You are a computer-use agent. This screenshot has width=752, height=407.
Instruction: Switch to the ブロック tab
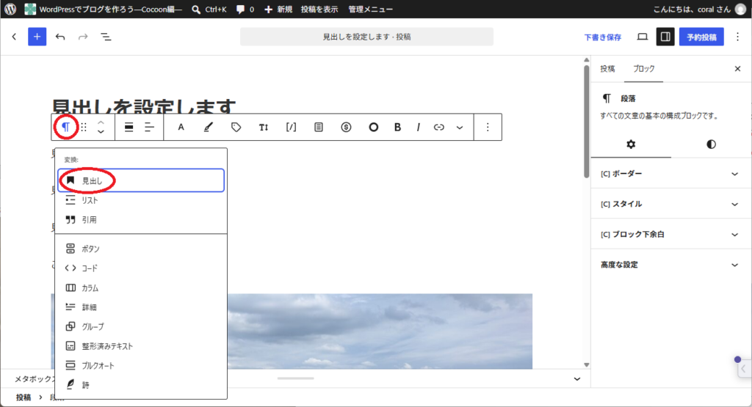click(x=643, y=68)
